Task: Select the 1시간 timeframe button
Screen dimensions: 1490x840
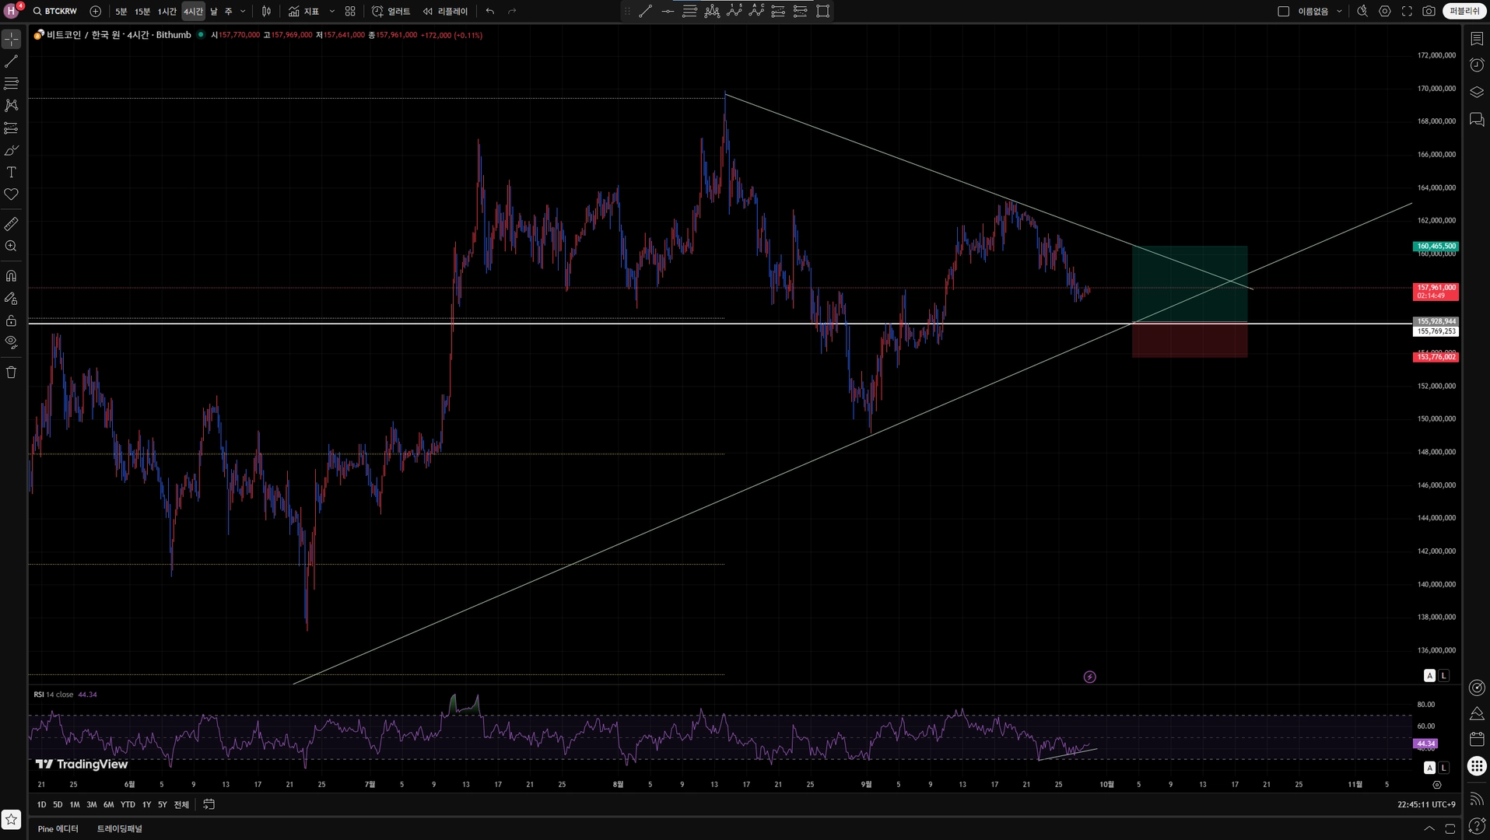Action: coord(167,11)
